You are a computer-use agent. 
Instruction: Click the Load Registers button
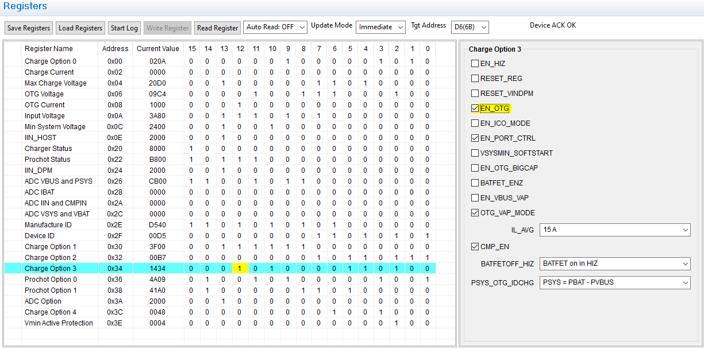click(80, 27)
